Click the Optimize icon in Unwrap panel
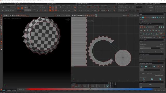 point(22,8)
